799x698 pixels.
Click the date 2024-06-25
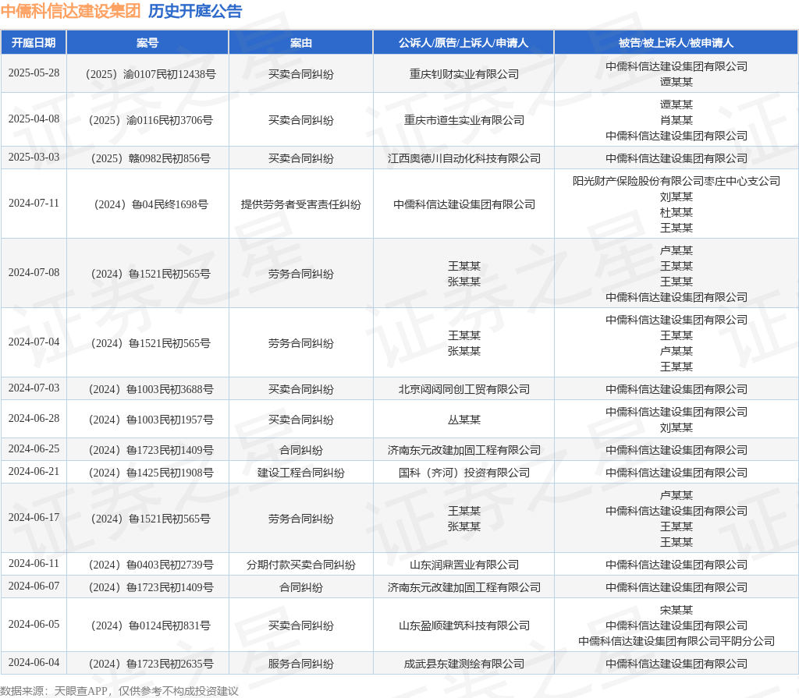click(34, 449)
